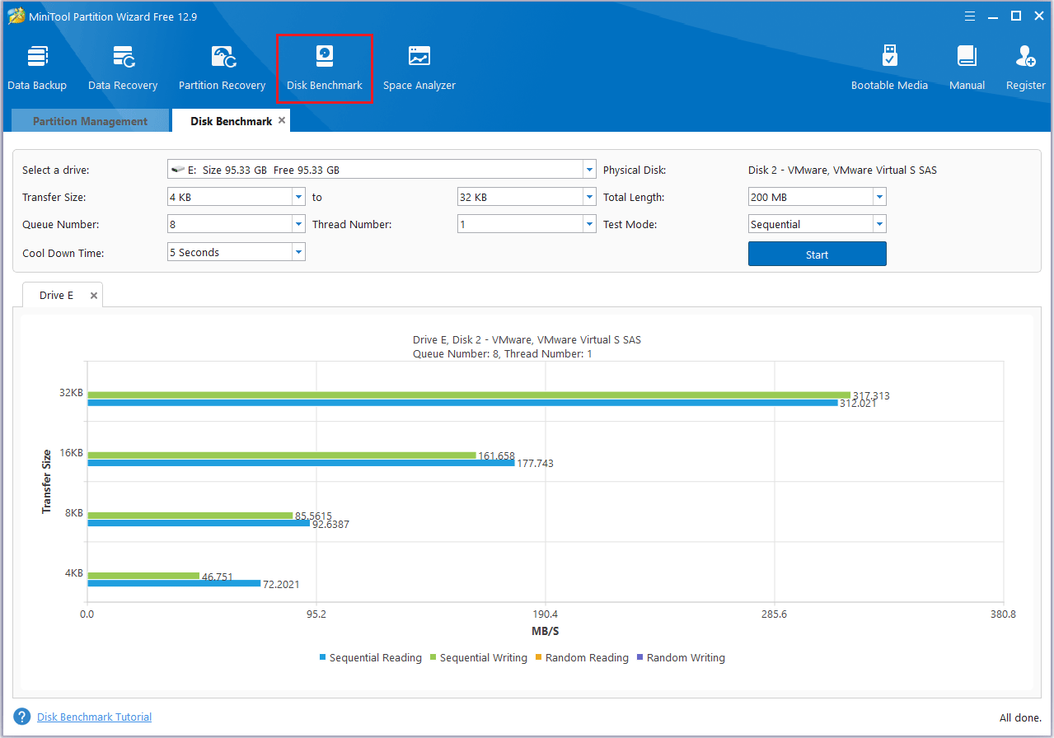Select the Drive E results tab
This screenshot has height=738, width=1054.
54,294
